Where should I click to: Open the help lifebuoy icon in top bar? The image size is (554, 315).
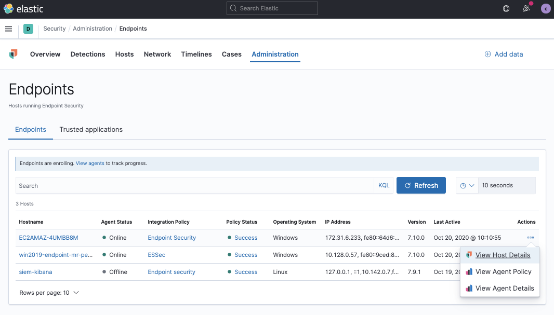coord(506,8)
